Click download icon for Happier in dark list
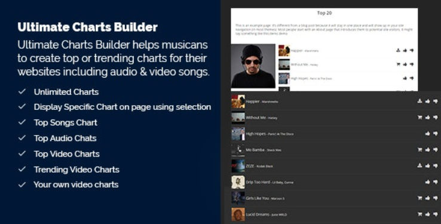This screenshot has height=224, width=441. [x=419, y=101]
